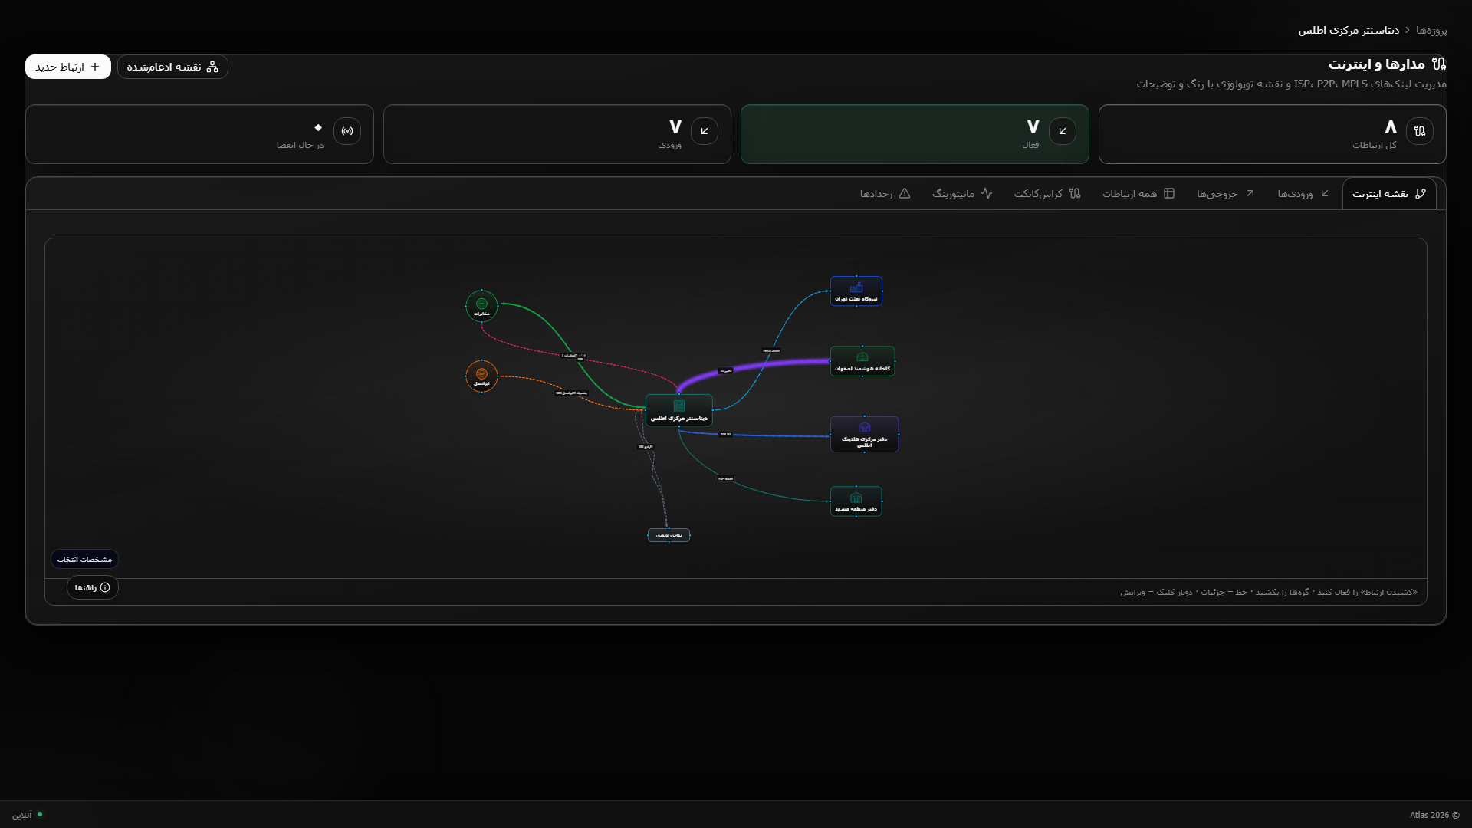The width and height of the screenshot is (1472, 828).
Task: Select the بکاپ رادیویی node
Action: pyautogui.click(x=669, y=535)
